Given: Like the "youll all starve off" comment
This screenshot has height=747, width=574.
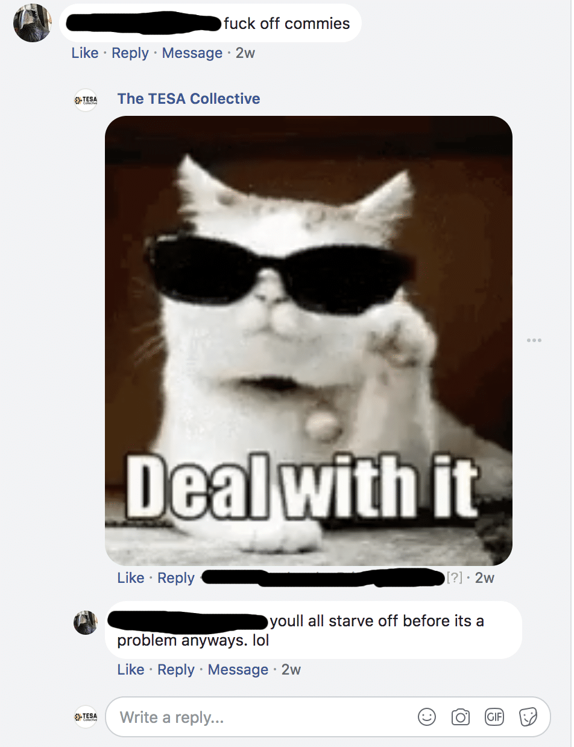Looking at the screenshot, I should [x=131, y=670].
